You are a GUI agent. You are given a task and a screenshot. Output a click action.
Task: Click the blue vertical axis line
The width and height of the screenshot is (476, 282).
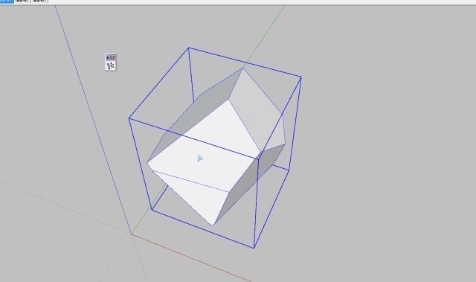(91, 115)
